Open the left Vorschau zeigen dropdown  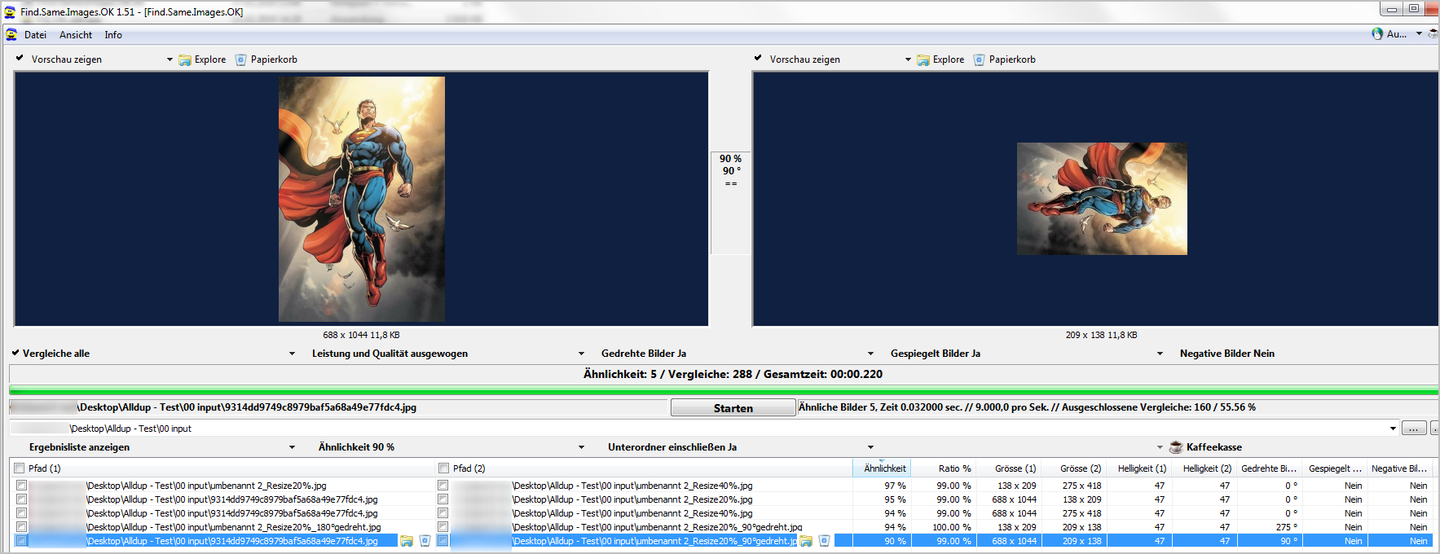coord(170,59)
